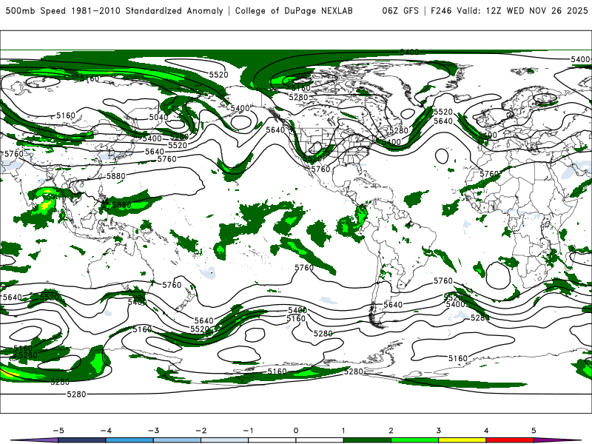Viewport: 592px width, 444px height.
Task: Select the light blue -3 to -2 colorbar segment
Action: (177, 440)
